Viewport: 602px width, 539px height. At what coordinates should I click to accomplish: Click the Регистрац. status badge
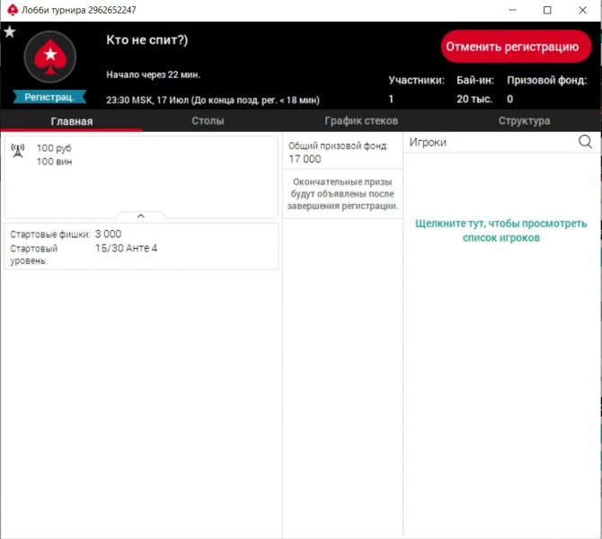coord(49,97)
